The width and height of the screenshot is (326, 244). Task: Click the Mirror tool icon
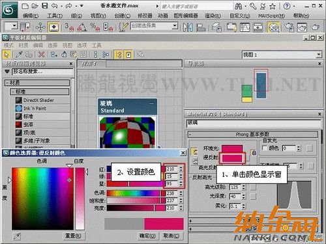pos(188,27)
